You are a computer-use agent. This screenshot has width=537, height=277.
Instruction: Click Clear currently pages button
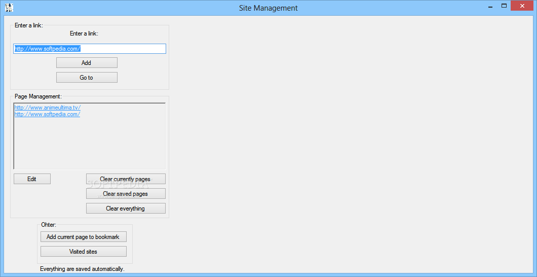126,179
